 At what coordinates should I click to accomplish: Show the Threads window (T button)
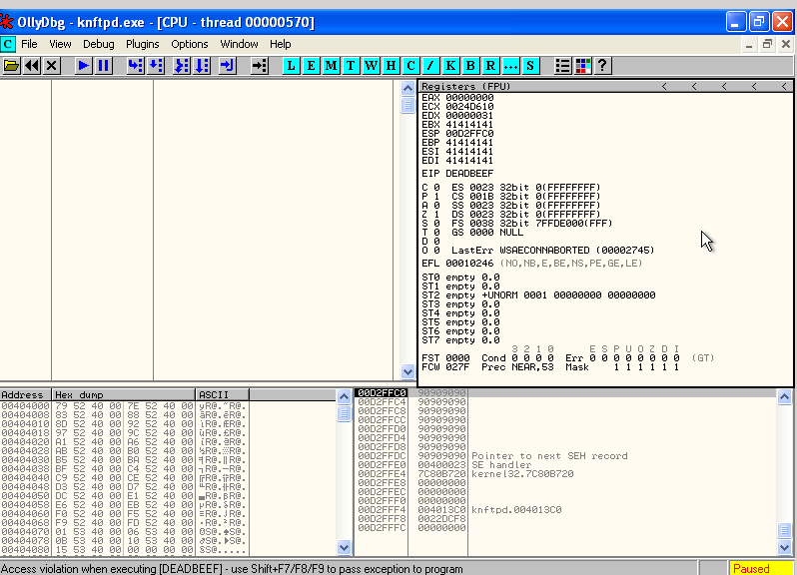351,66
